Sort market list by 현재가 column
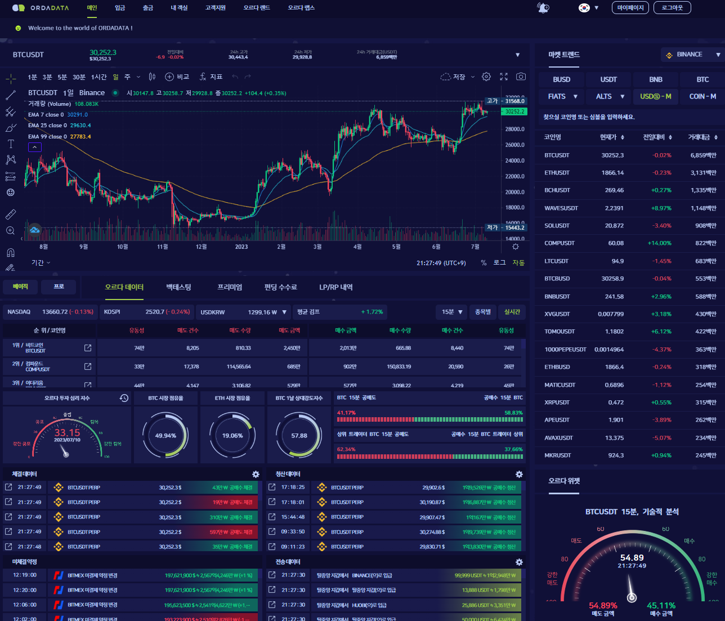This screenshot has width=725, height=621. [612, 137]
